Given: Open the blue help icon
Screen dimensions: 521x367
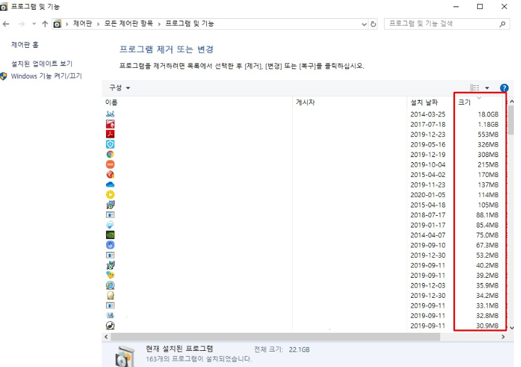Looking at the screenshot, I should [504, 88].
